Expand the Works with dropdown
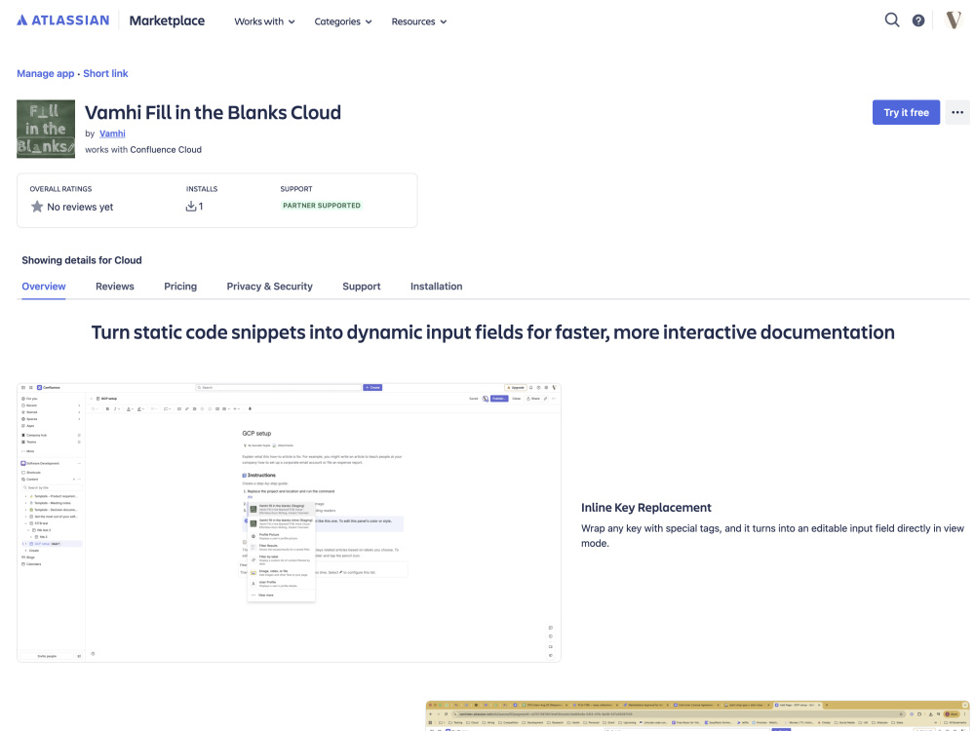The height and width of the screenshot is (731, 975). coord(264,21)
